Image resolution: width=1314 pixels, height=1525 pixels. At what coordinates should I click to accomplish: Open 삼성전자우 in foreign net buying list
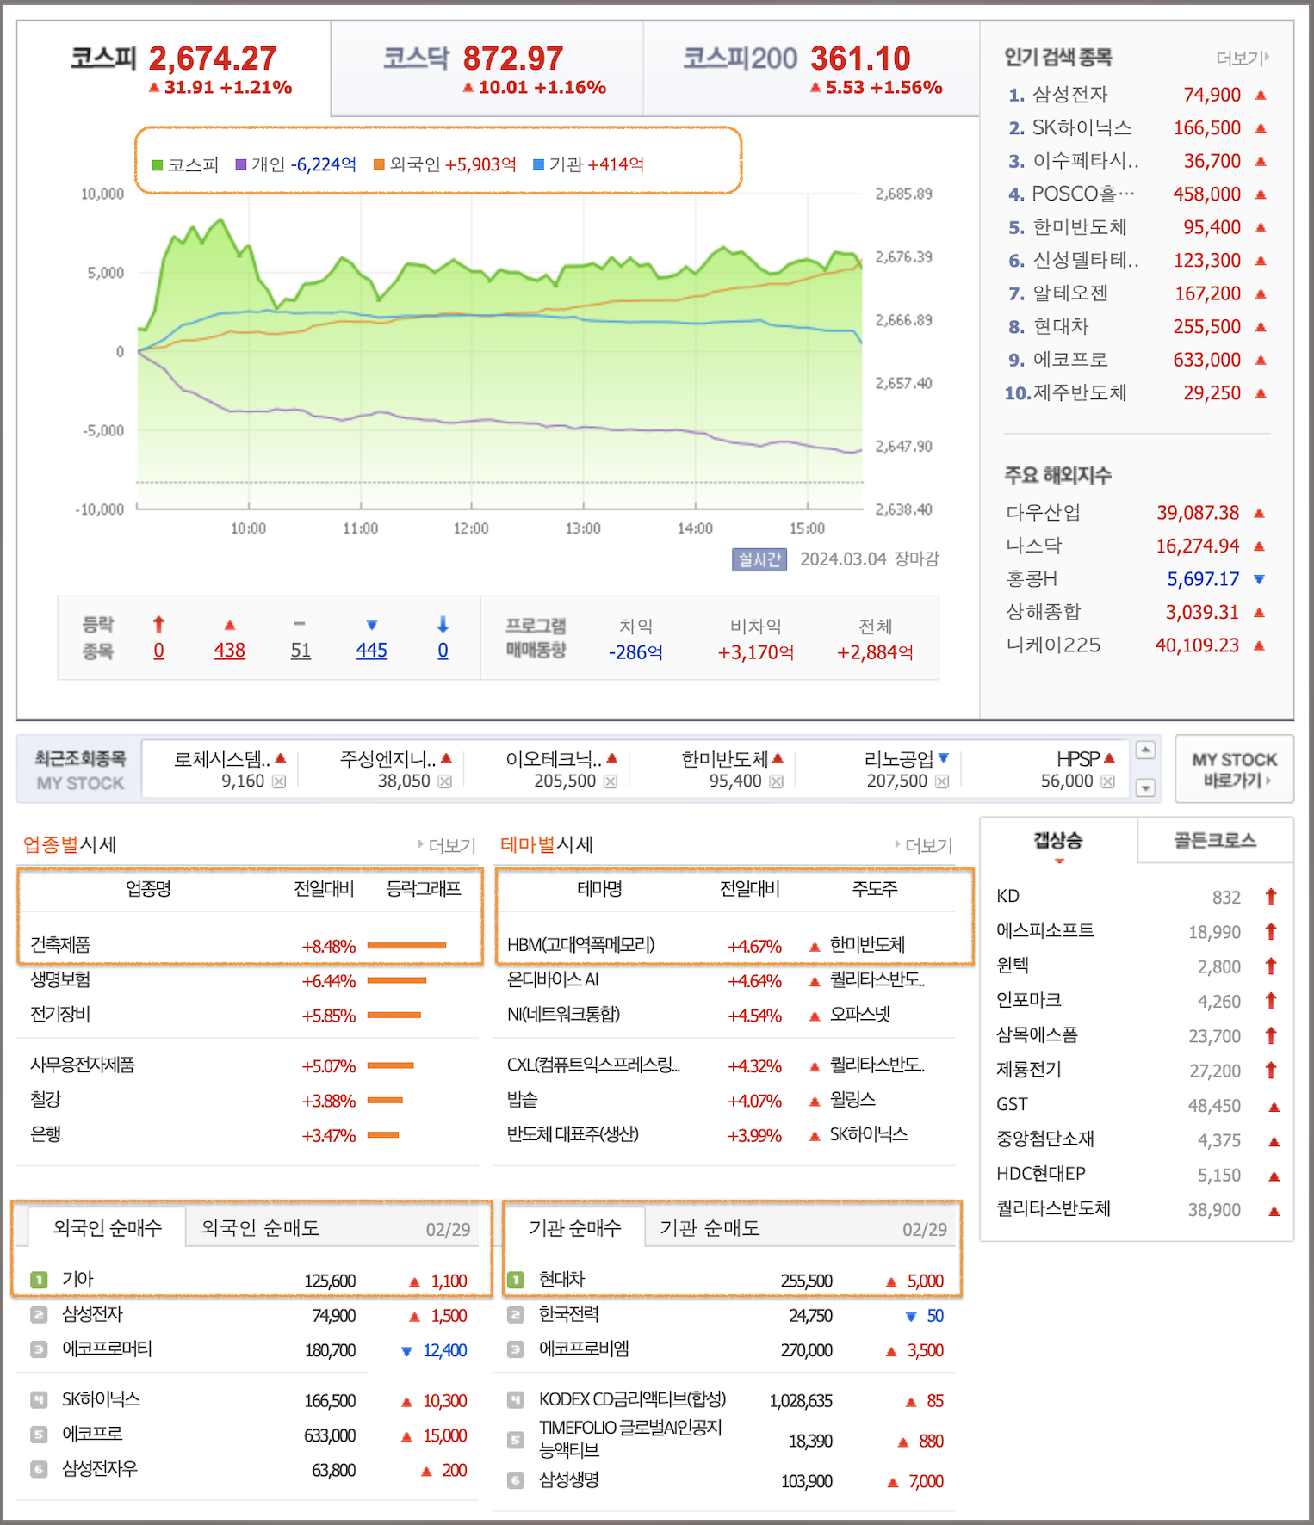[99, 1469]
